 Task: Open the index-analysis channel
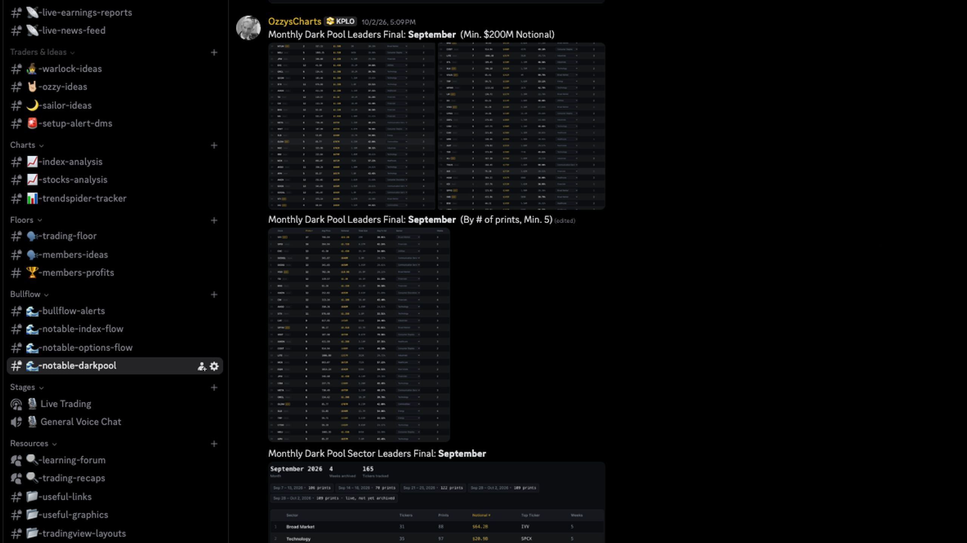[115, 162]
